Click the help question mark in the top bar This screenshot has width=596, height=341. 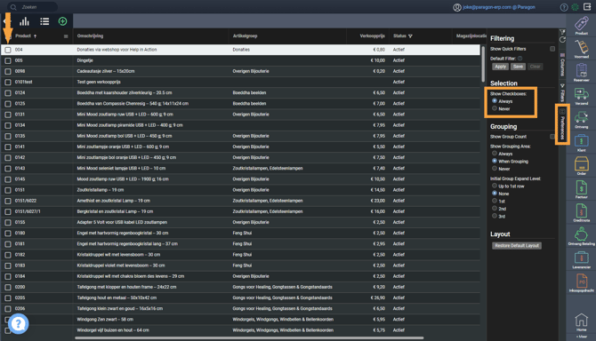(564, 7)
